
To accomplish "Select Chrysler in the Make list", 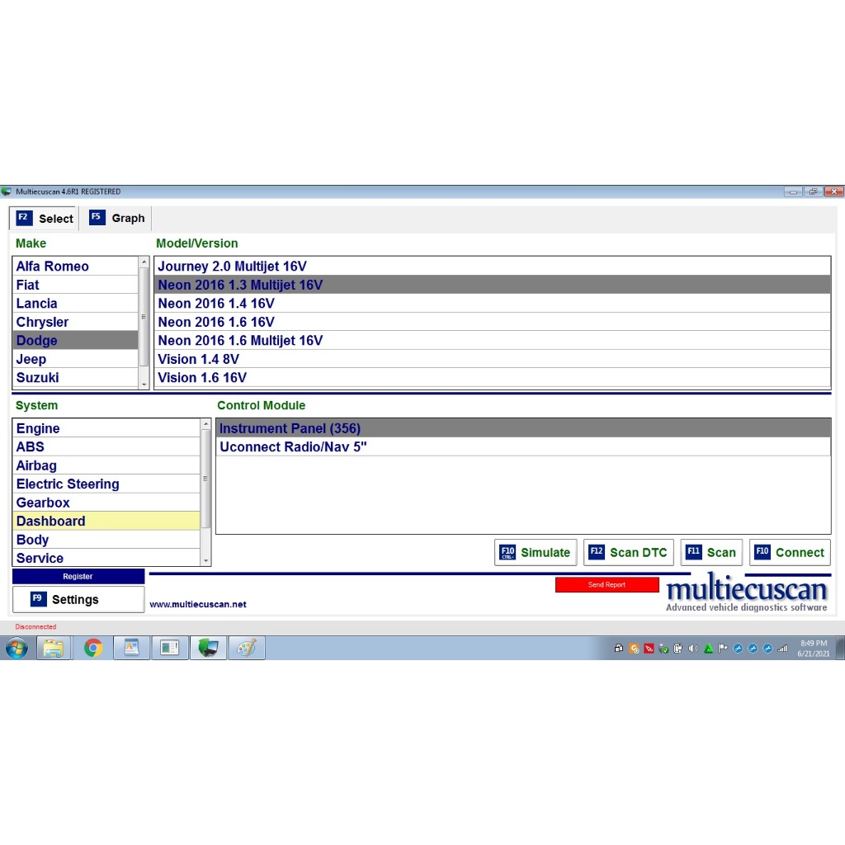I will pos(75,322).
